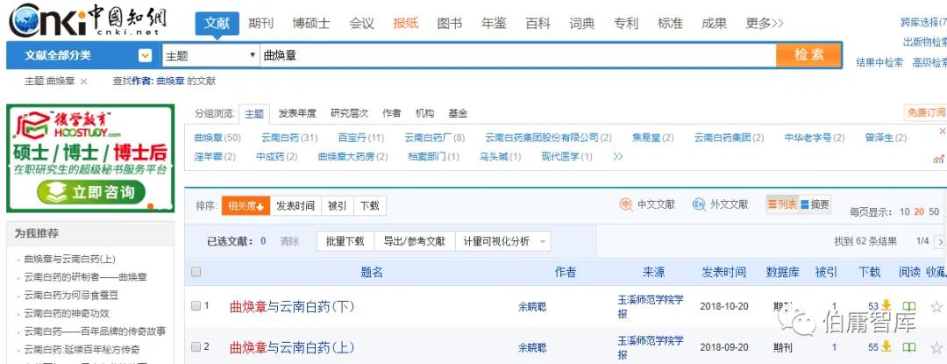Select the 百科 tab
Image resolution: width=947 pixels, height=364 pixels.
point(538,24)
